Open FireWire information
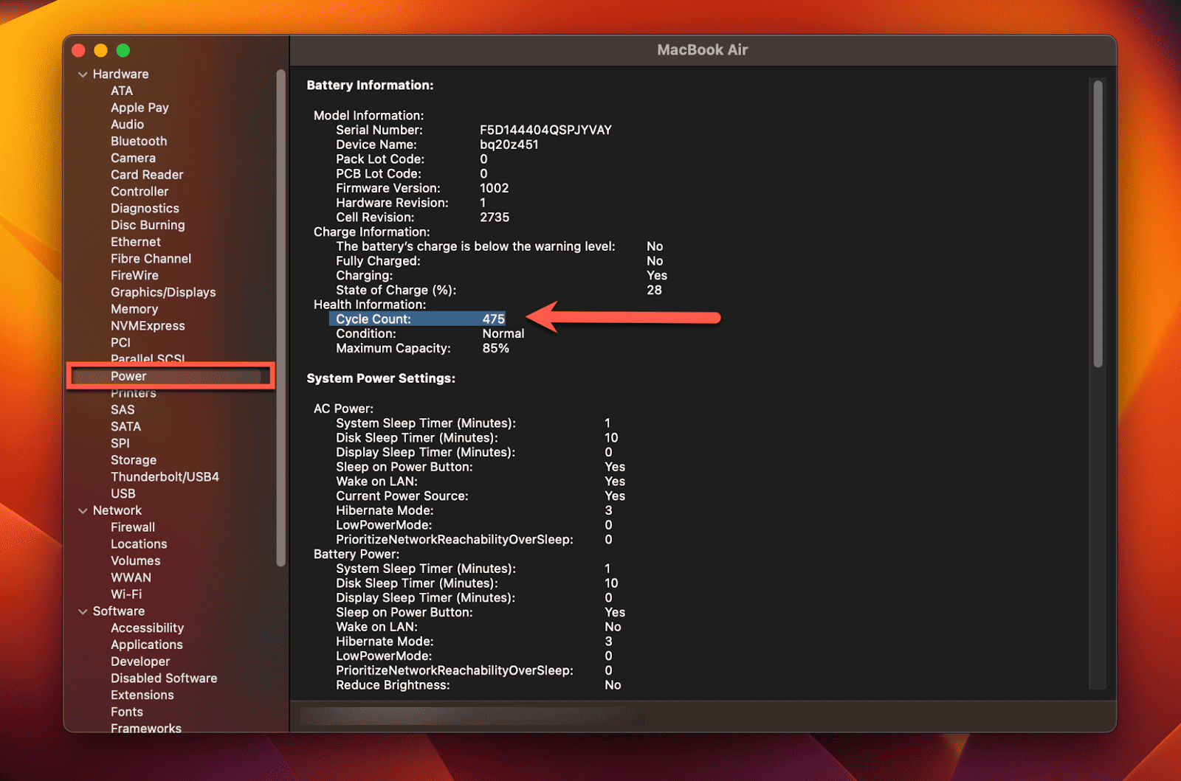This screenshot has width=1181, height=781. tap(134, 275)
